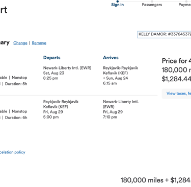Image resolution: width=191 pixels, height=187 pixels.
Task: Click the Sat, Aug 23 departure date
Action: pyautogui.click(x=53, y=73)
